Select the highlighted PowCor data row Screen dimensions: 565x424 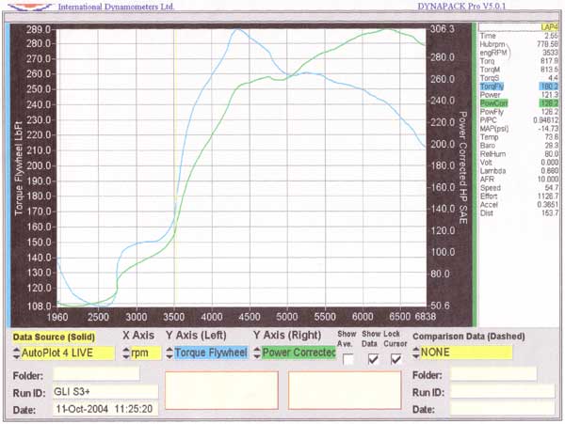[519, 103]
